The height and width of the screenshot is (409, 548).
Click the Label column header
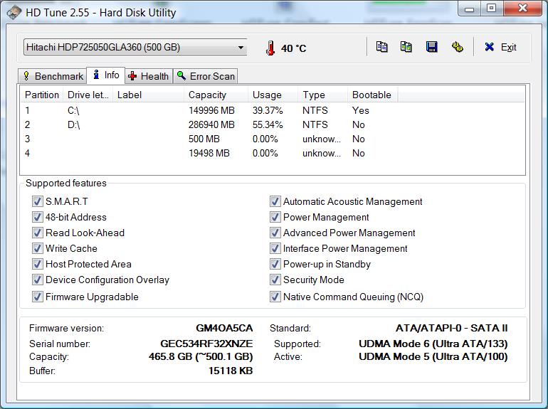149,95
